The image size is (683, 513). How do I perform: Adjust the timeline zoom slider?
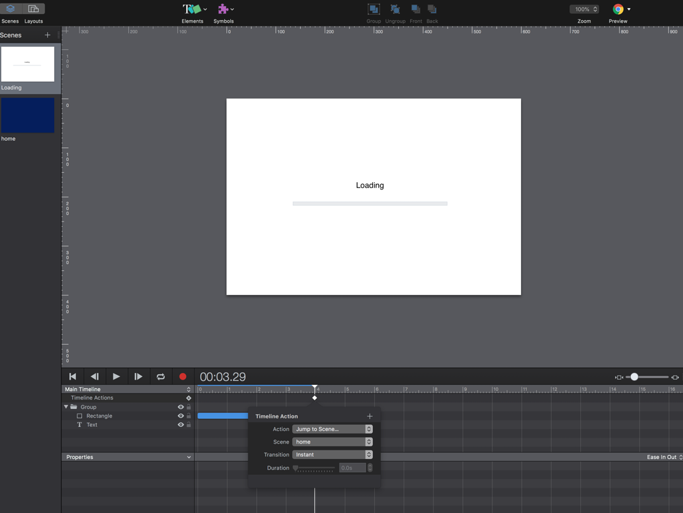tap(634, 377)
